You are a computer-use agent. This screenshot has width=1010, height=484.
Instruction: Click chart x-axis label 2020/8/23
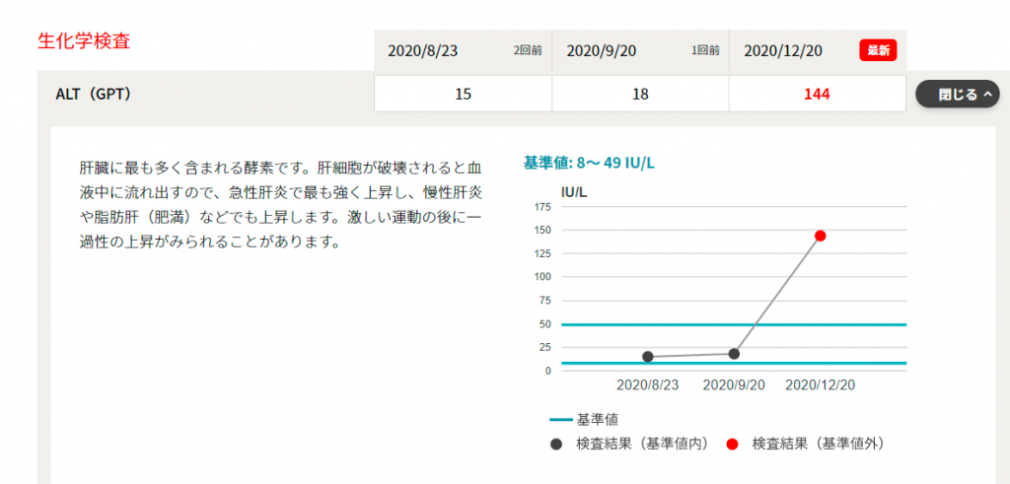[647, 384]
